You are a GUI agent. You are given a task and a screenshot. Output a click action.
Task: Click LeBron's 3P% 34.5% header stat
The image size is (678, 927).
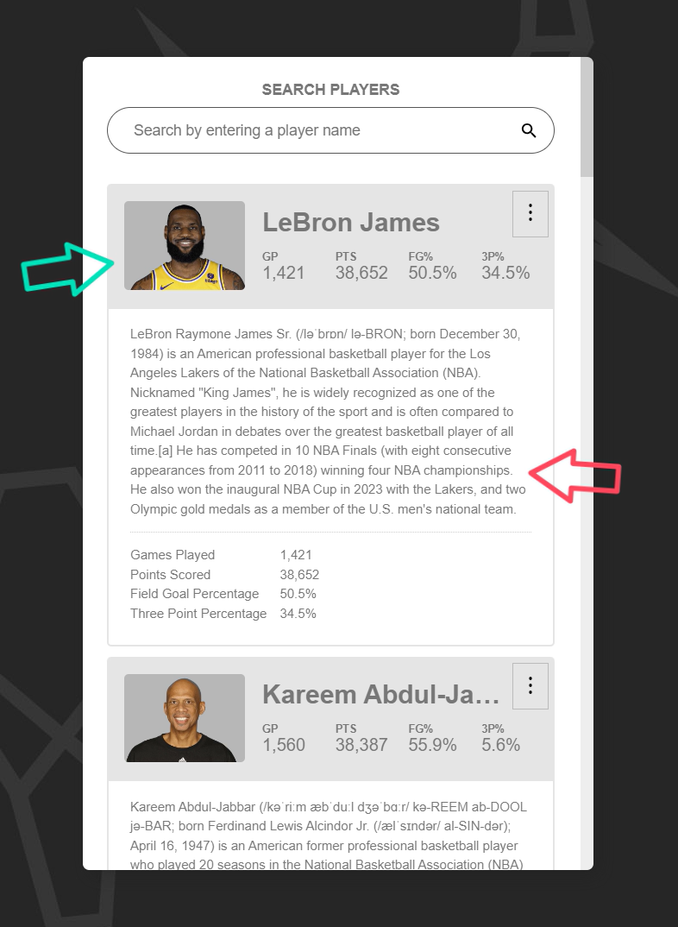[x=505, y=266]
